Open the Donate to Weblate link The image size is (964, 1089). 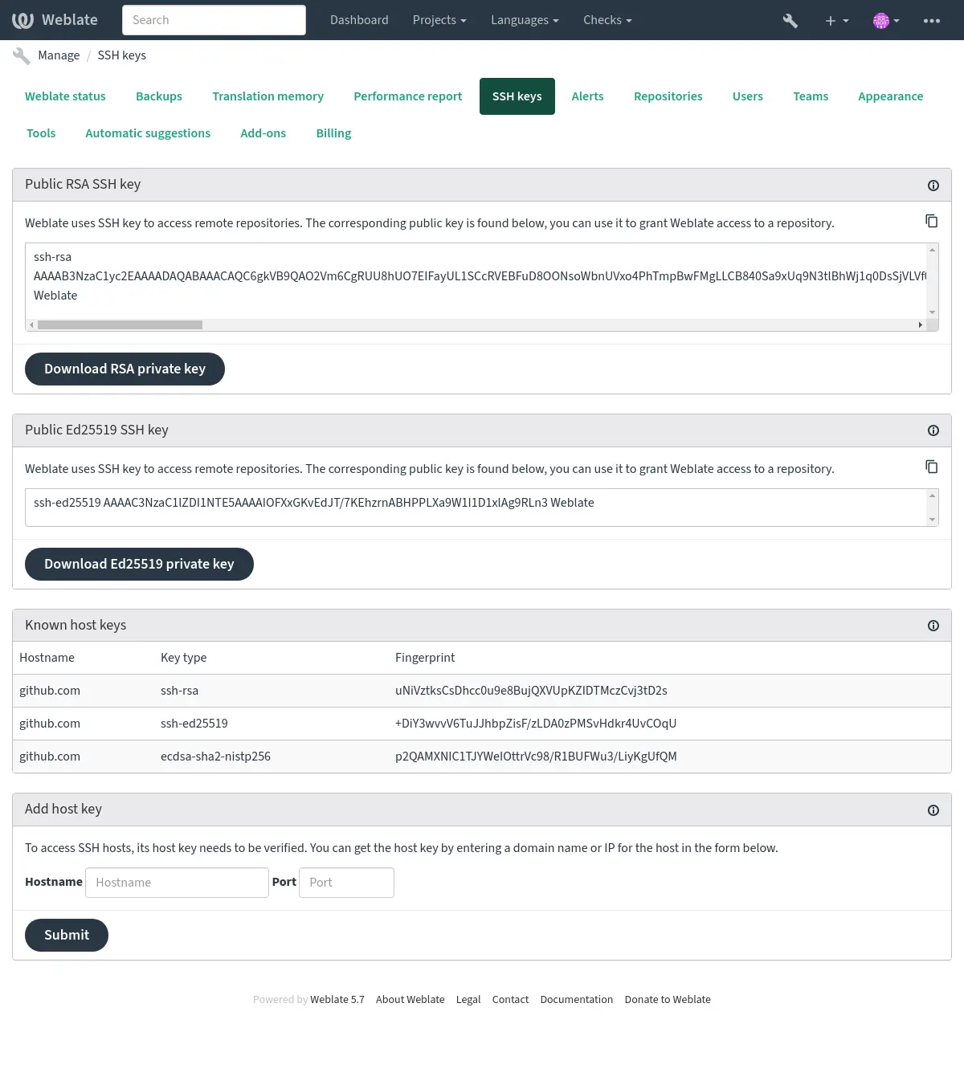pyautogui.click(x=668, y=1000)
